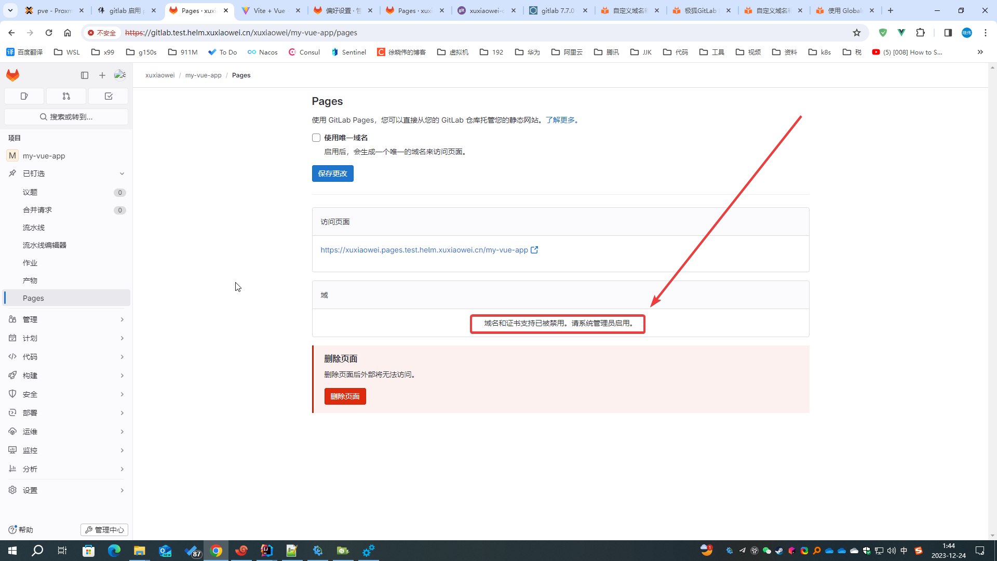
Task: Click 删除页面 red danger button
Action: point(345,396)
